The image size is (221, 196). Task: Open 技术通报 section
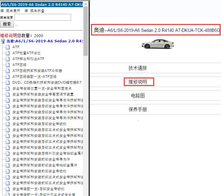(x=138, y=68)
